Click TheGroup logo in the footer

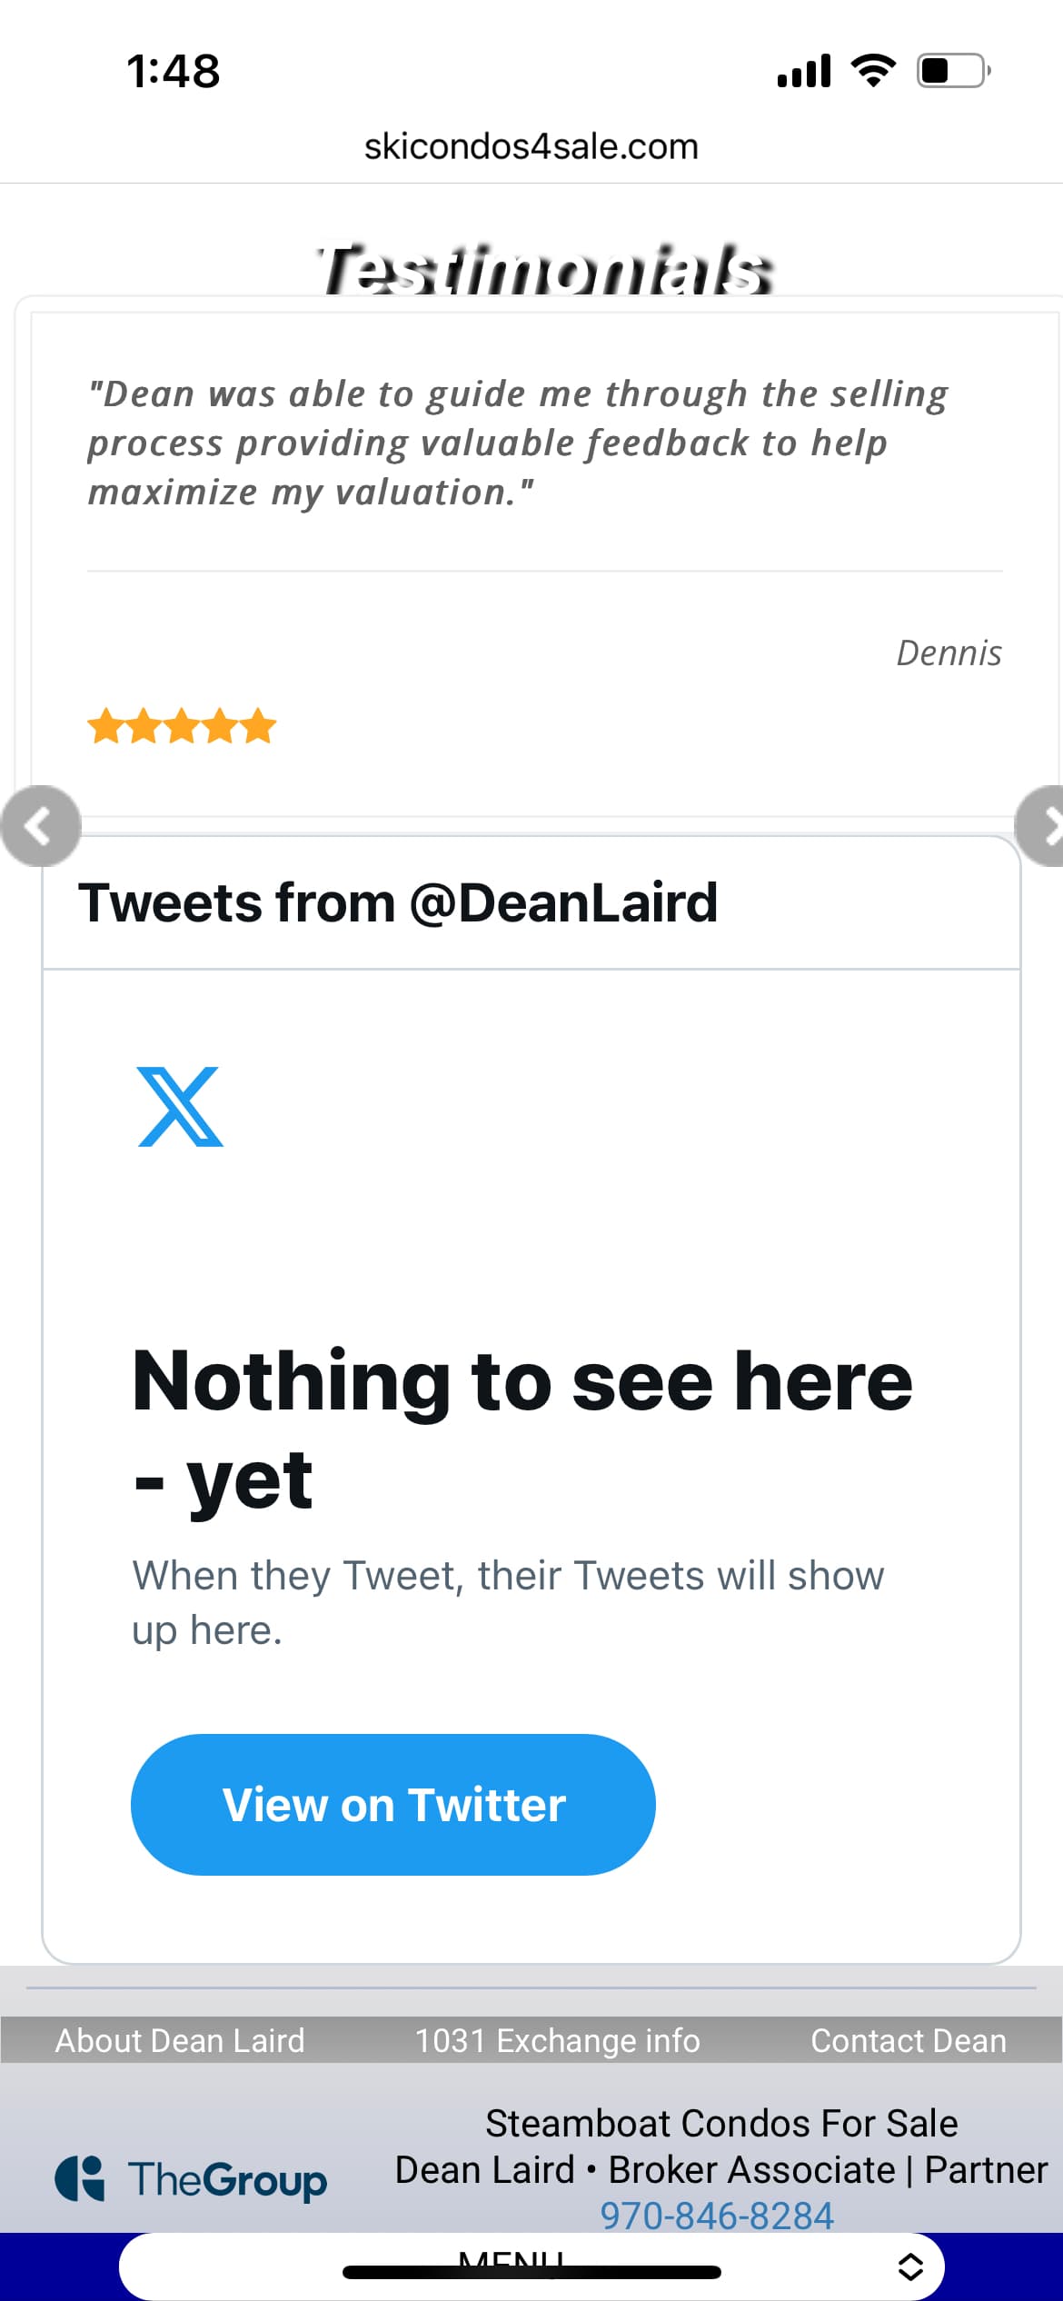pyautogui.click(x=194, y=2180)
